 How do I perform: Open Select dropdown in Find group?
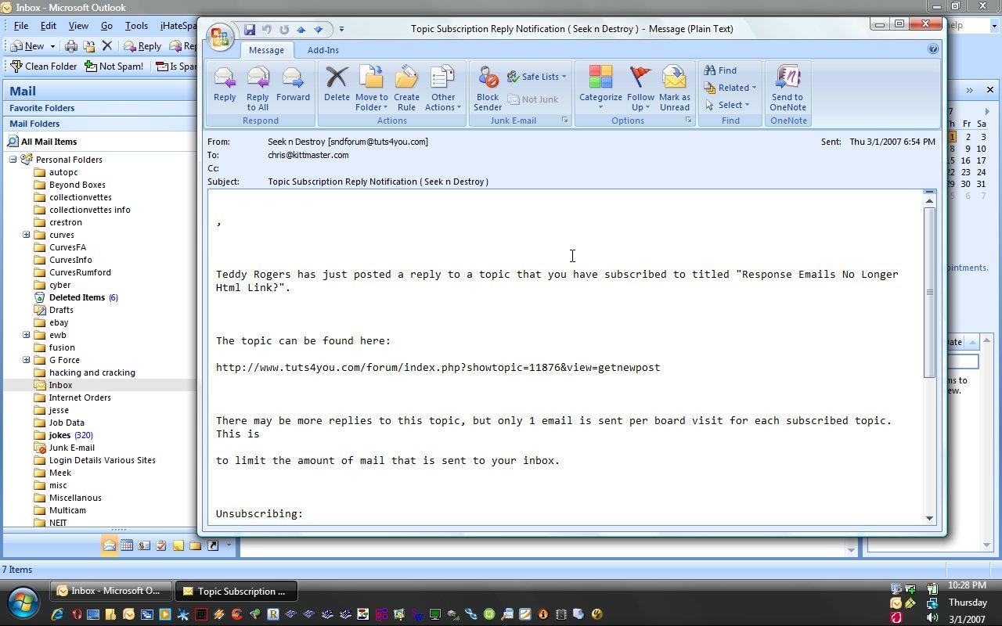click(x=726, y=105)
